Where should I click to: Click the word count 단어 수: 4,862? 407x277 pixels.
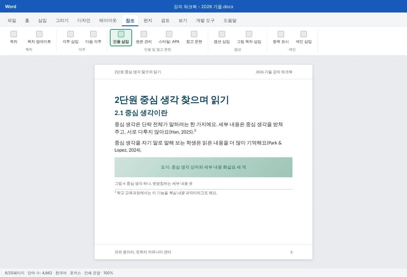(x=40, y=273)
